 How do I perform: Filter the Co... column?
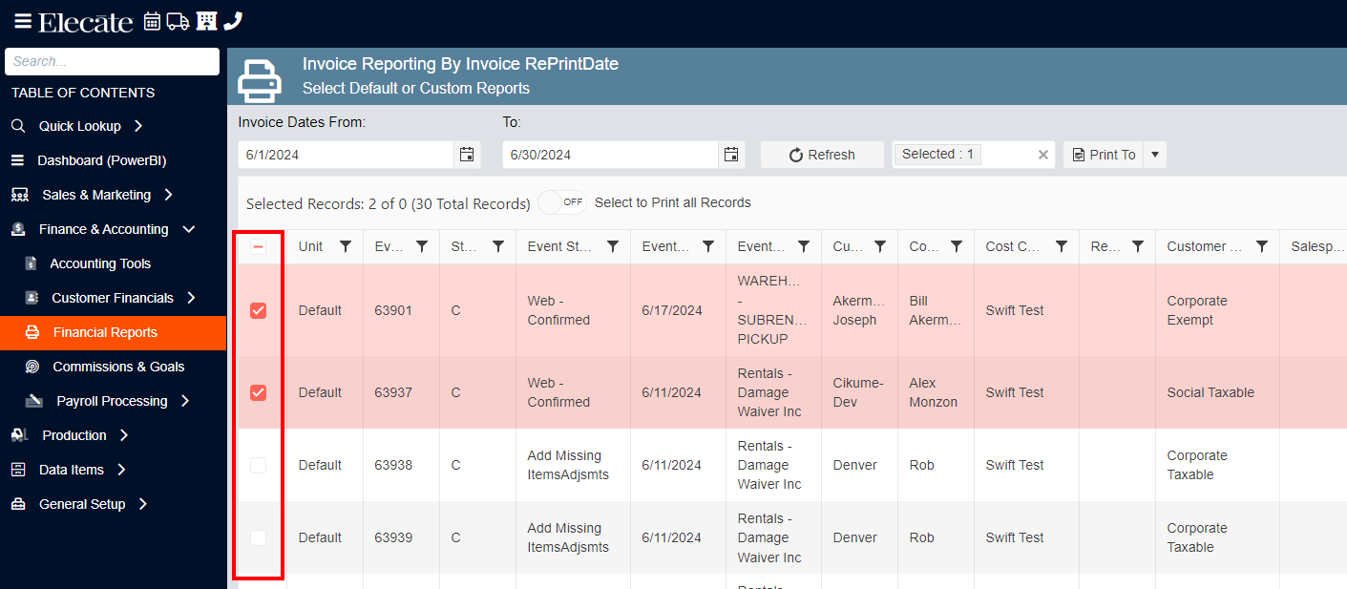tap(957, 246)
